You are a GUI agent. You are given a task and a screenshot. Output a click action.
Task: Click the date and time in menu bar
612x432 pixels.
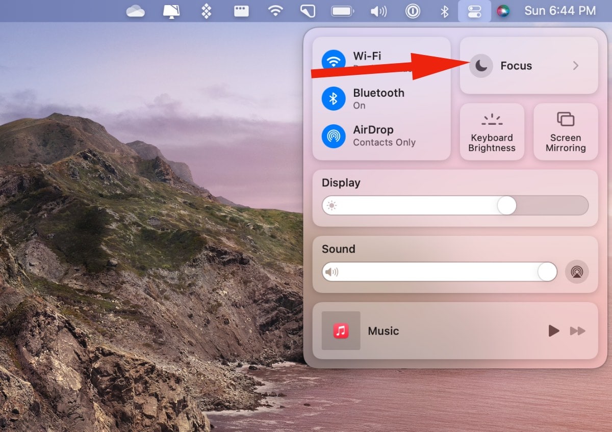560,11
